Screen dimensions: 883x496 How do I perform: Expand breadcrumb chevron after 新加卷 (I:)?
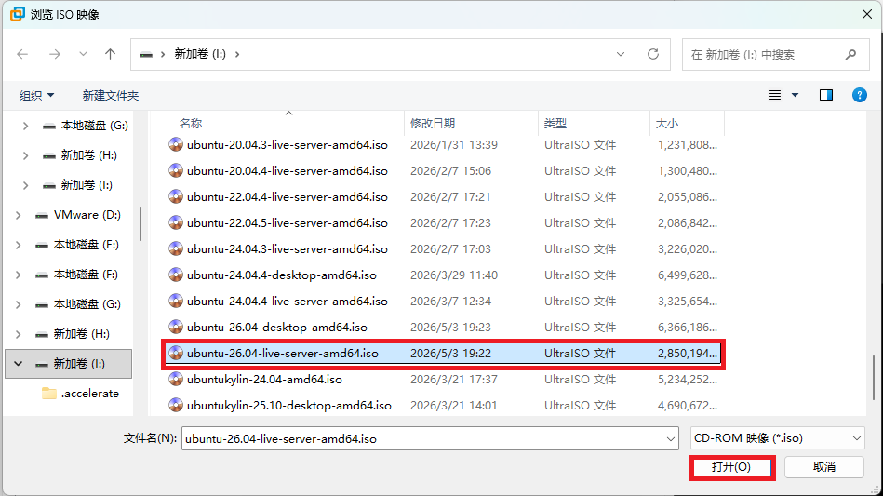(237, 54)
